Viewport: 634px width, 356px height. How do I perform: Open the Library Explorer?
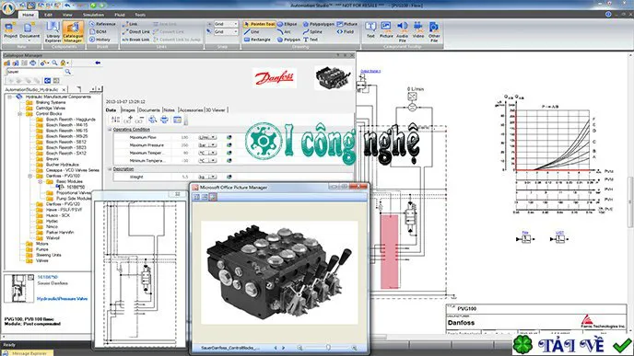53,32
